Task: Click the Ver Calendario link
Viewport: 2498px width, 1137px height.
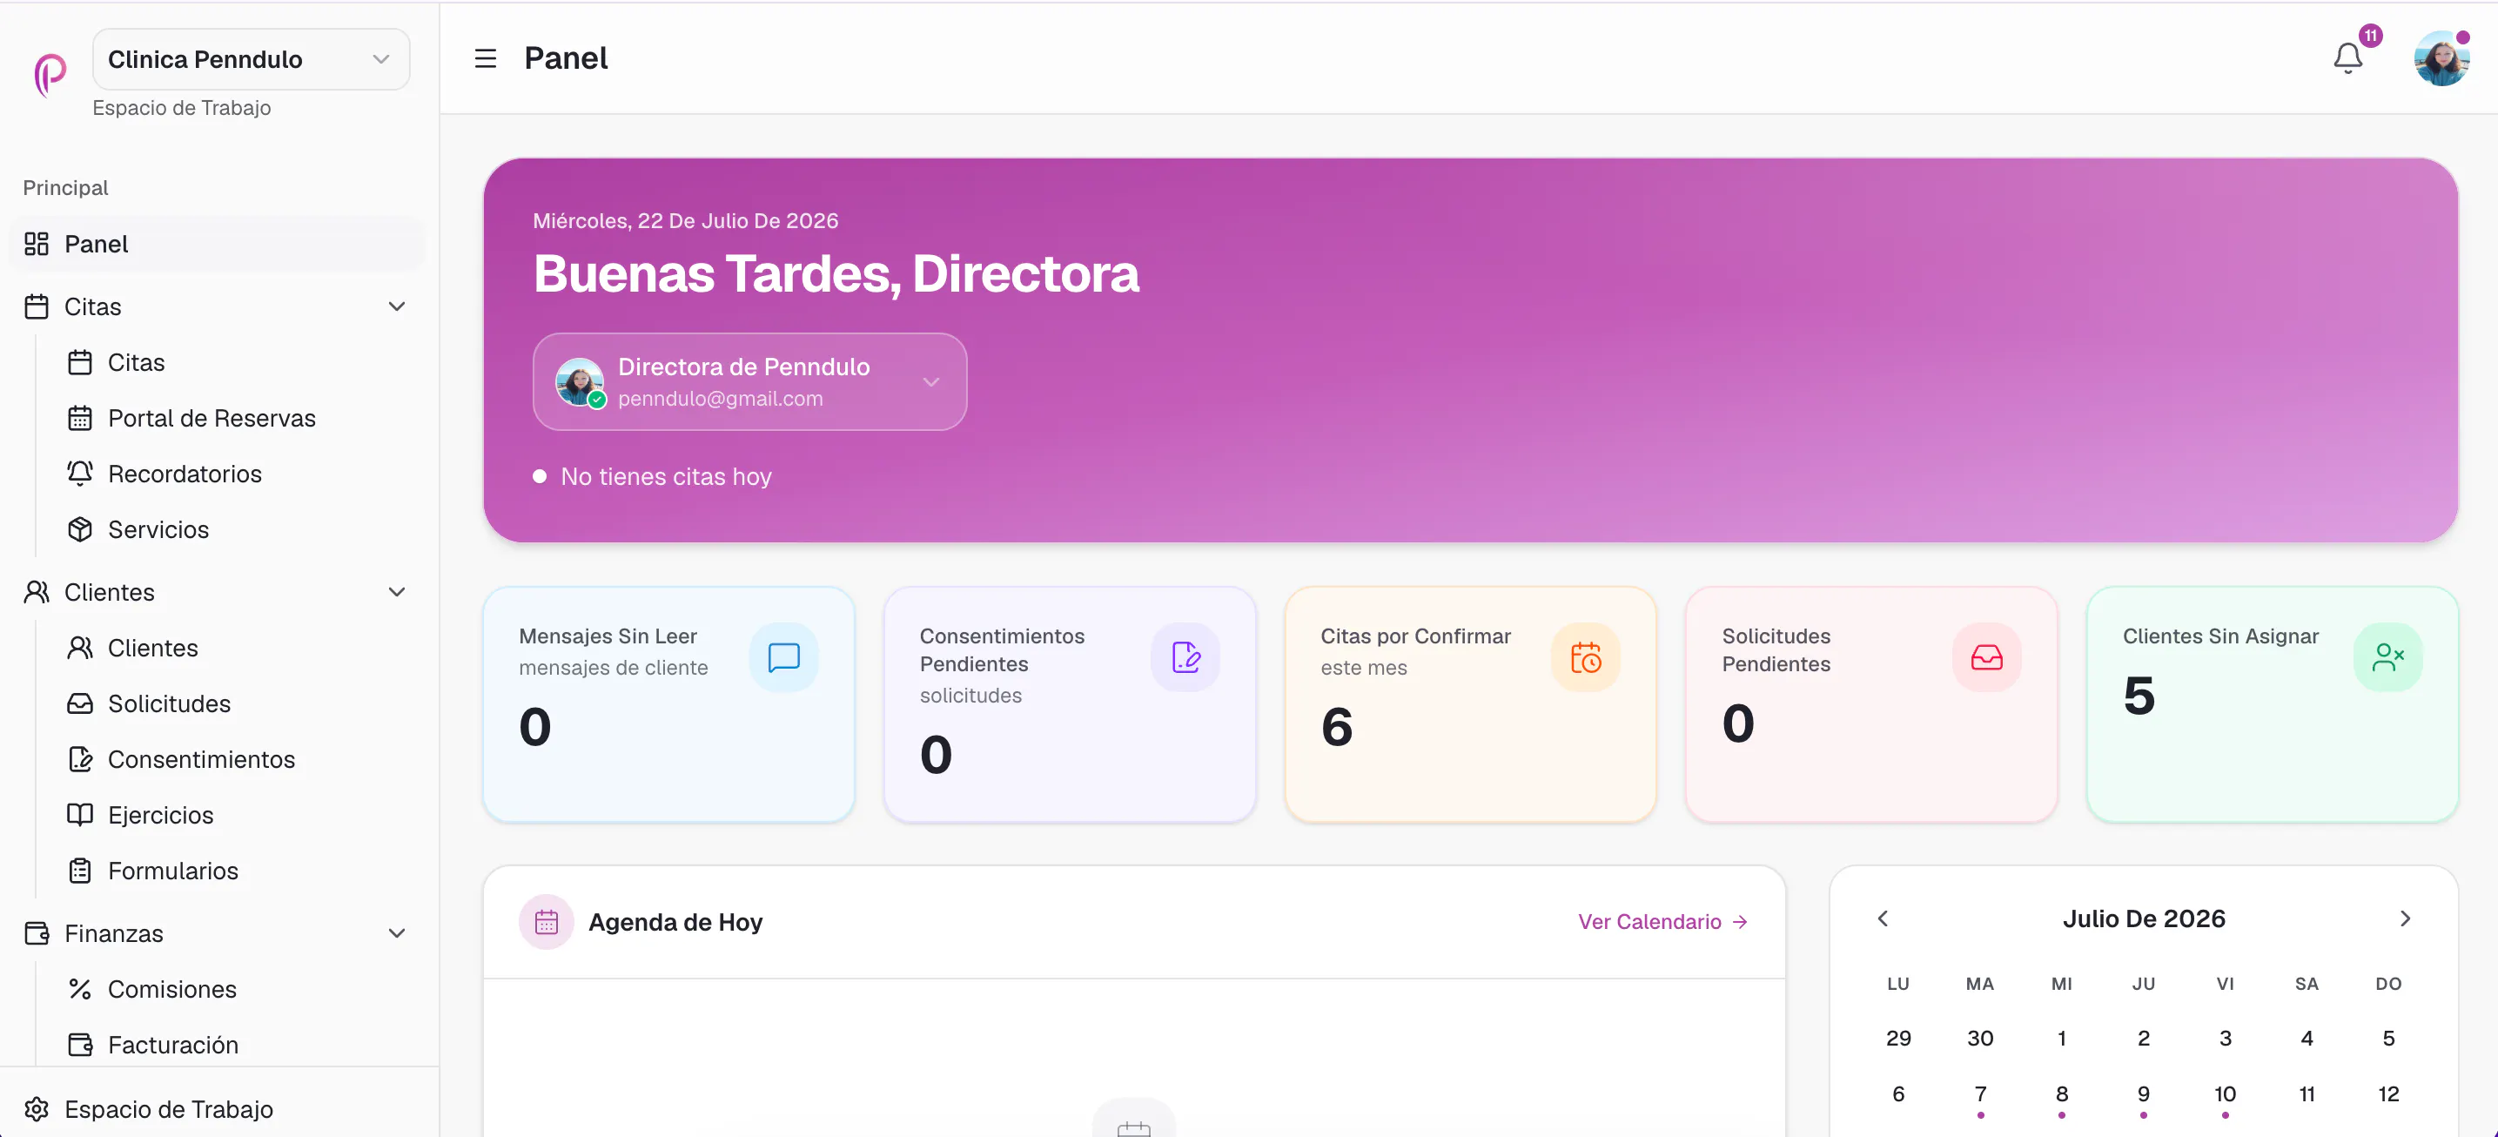Action: pyautogui.click(x=1662, y=922)
